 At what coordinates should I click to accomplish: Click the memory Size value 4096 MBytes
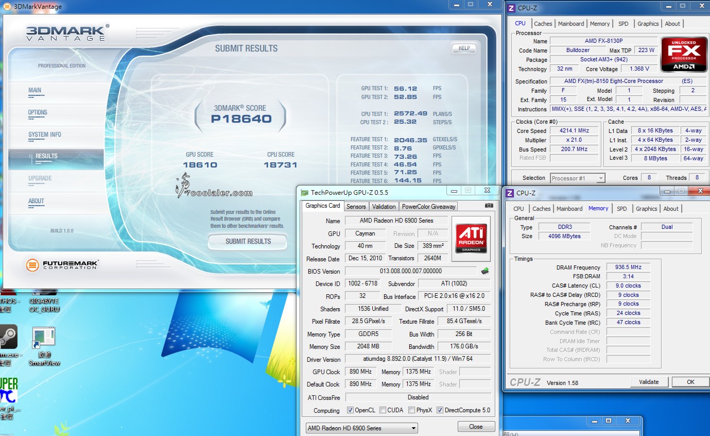pos(565,236)
